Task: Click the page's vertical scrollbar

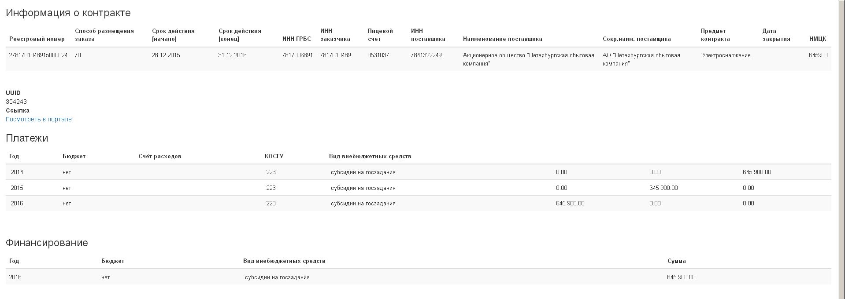Action: point(841,149)
